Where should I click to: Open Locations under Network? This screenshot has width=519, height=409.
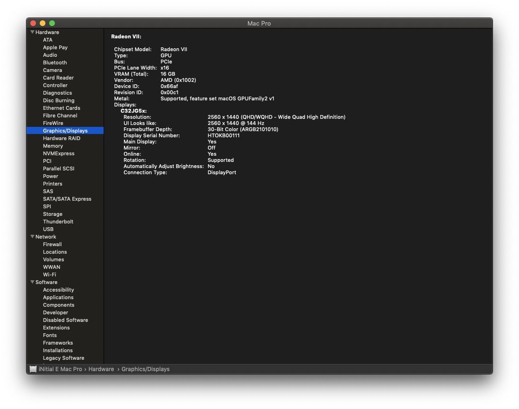[x=55, y=252]
